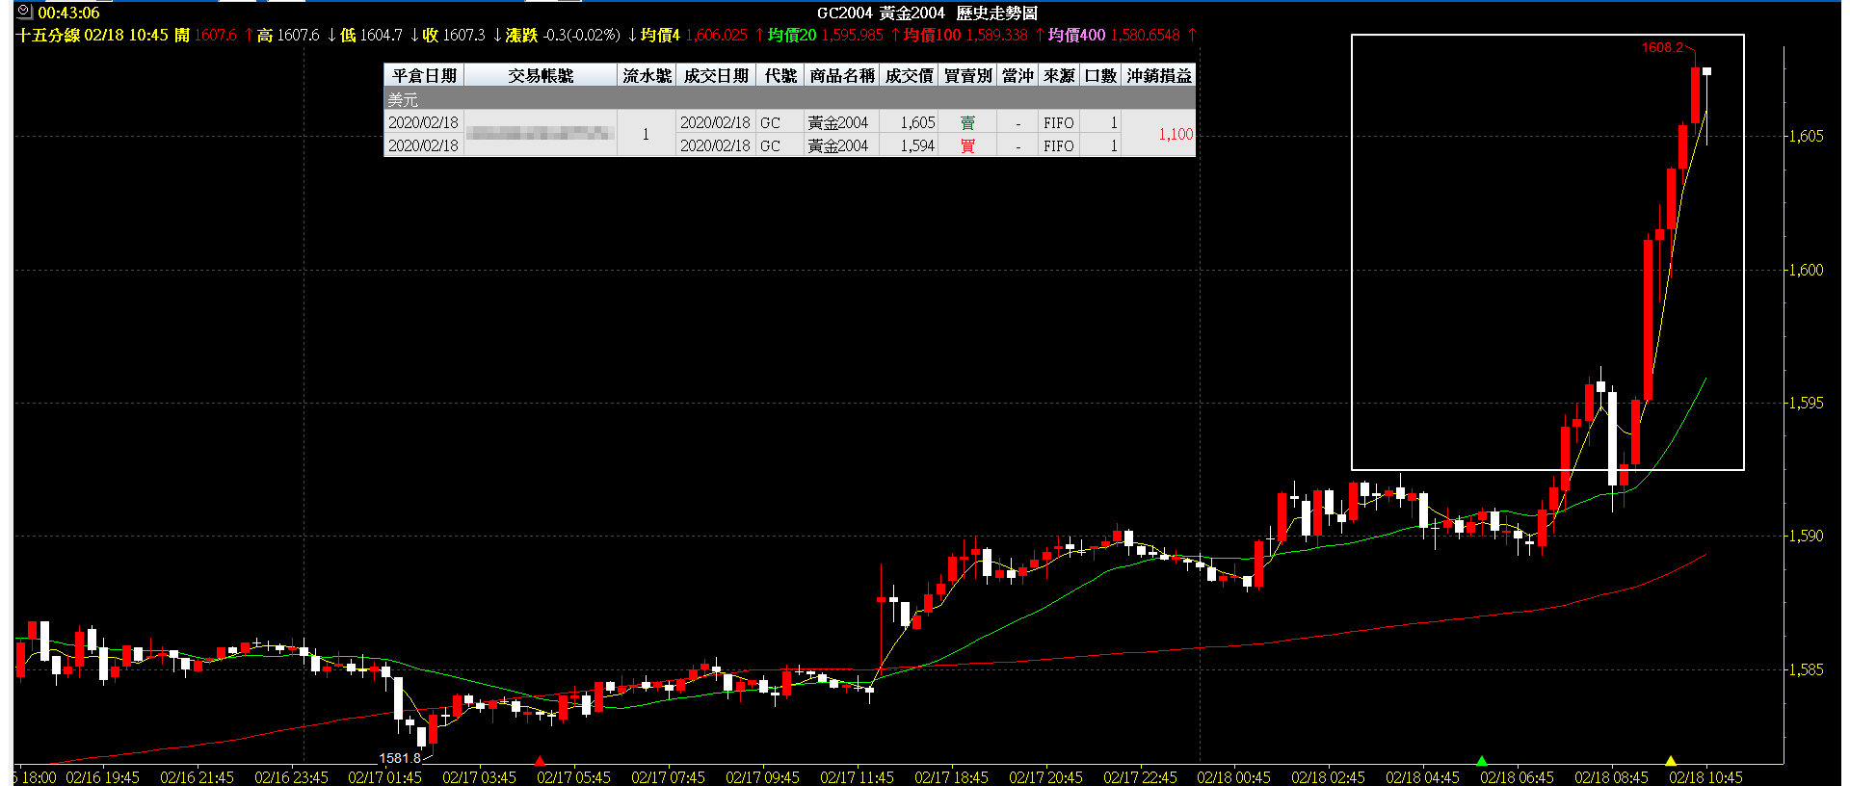Click the 1608.2 high price annotation
The image size is (1850, 786).
click(x=1662, y=47)
